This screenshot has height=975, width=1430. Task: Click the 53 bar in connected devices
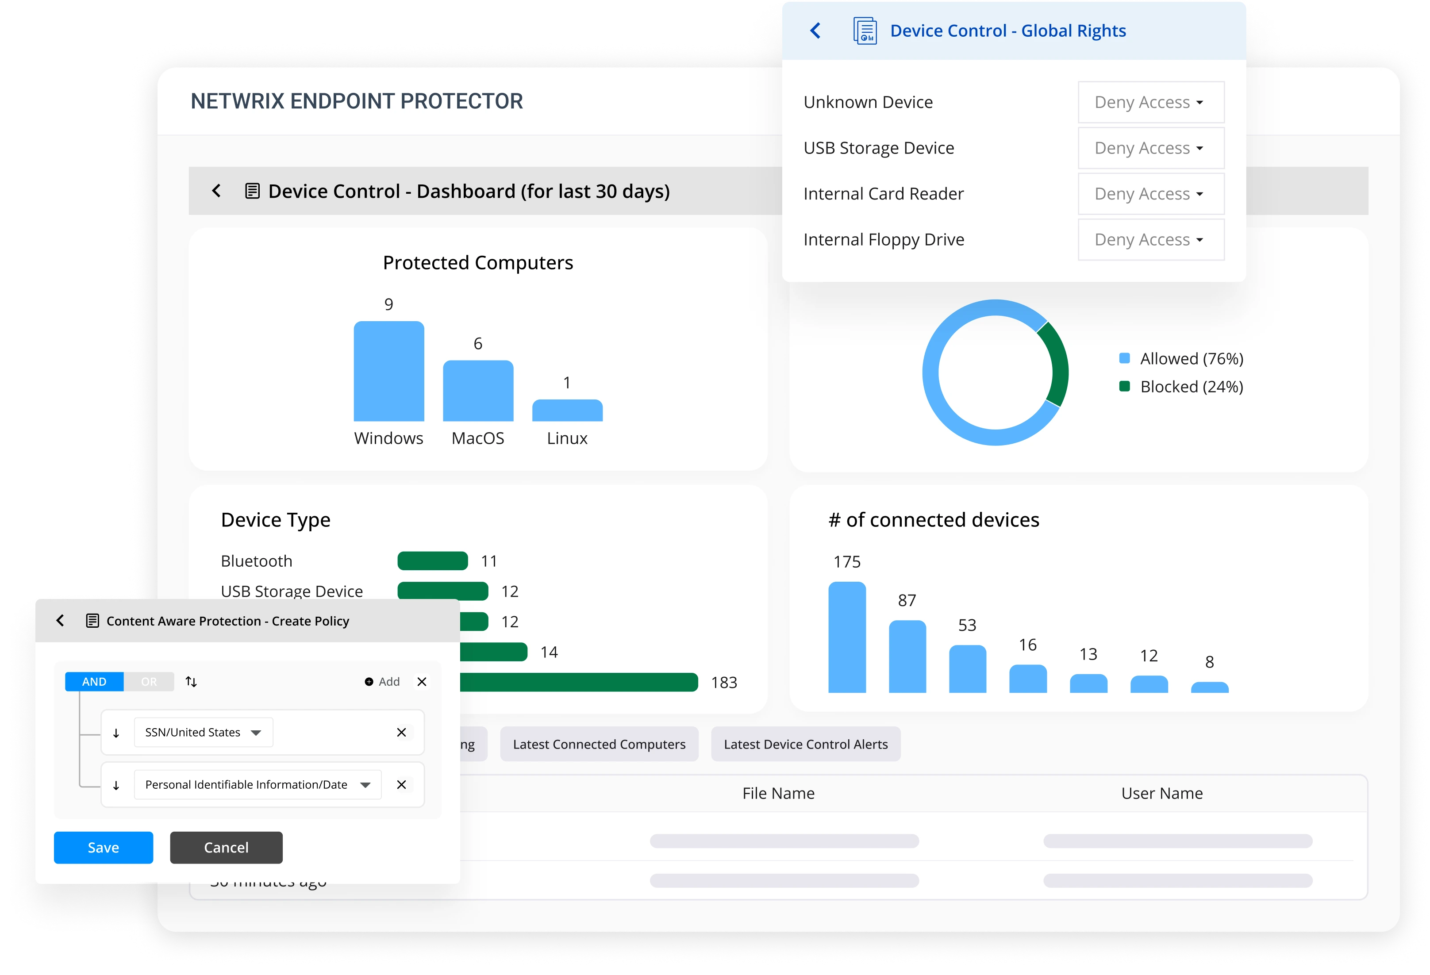967,669
